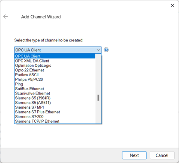Choose Optimation OptiLogic driver
The width and height of the screenshot is (179, 163).
click(55, 65)
